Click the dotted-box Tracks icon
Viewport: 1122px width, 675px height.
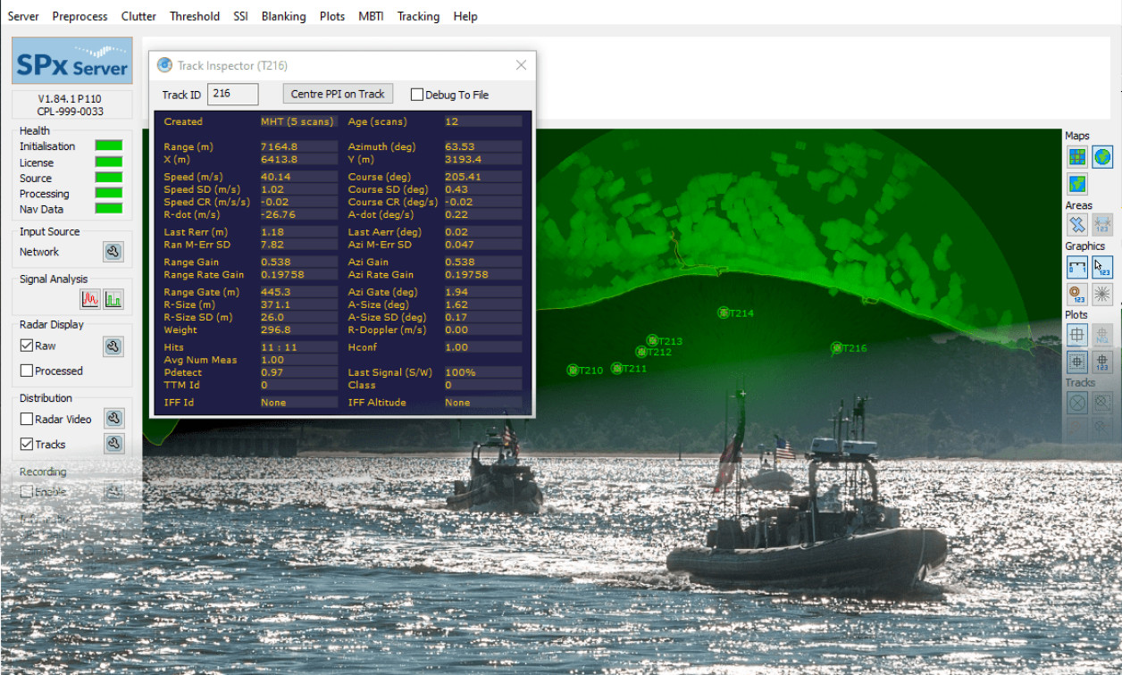tap(1102, 403)
